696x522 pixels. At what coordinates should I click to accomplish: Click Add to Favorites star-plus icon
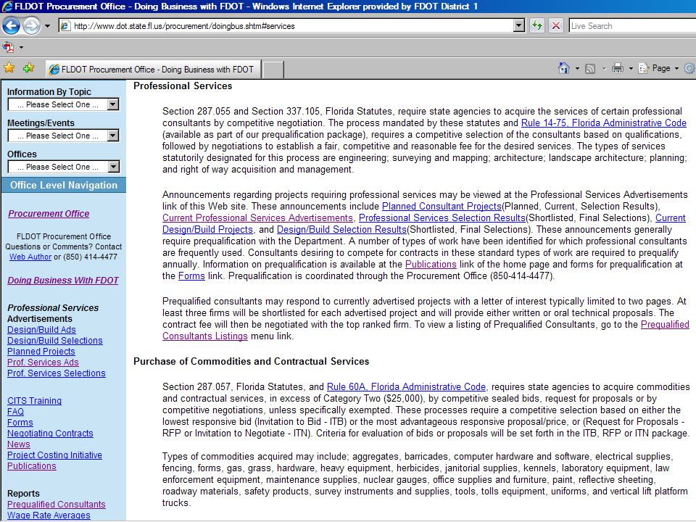point(29,68)
